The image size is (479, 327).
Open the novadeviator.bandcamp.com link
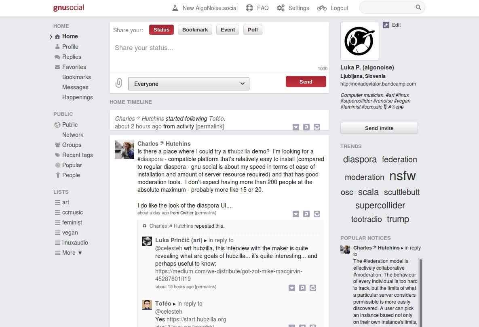(x=378, y=84)
